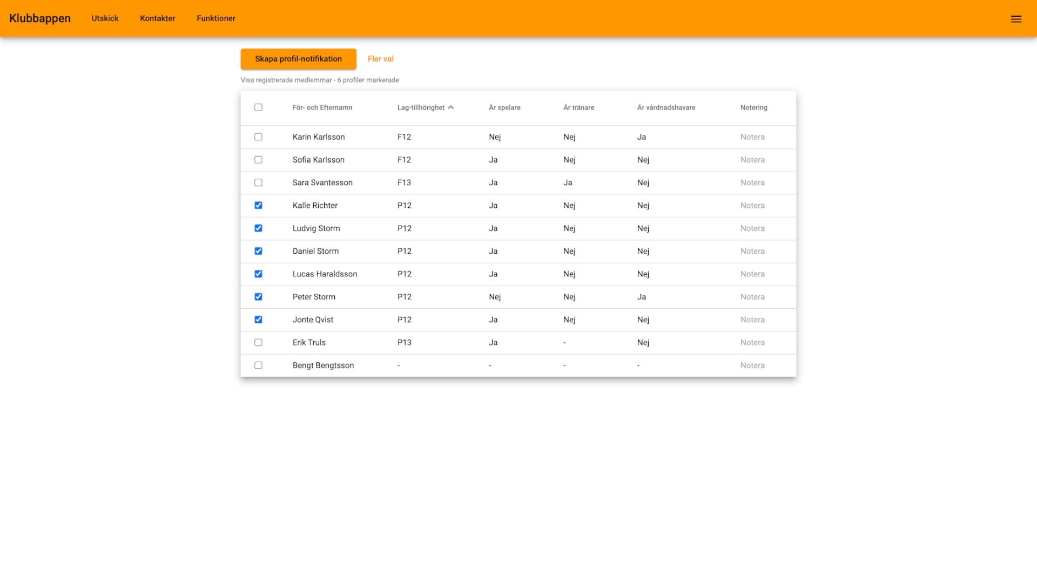The height and width of the screenshot is (583, 1037).
Task: Open the Funktioner menu
Action: (x=216, y=18)
